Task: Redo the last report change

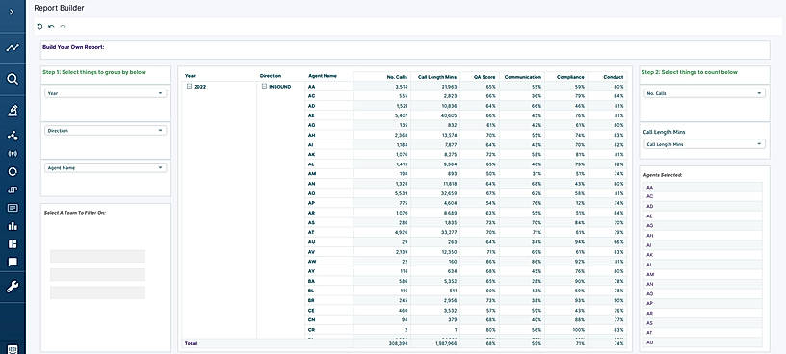Action: 63,27
